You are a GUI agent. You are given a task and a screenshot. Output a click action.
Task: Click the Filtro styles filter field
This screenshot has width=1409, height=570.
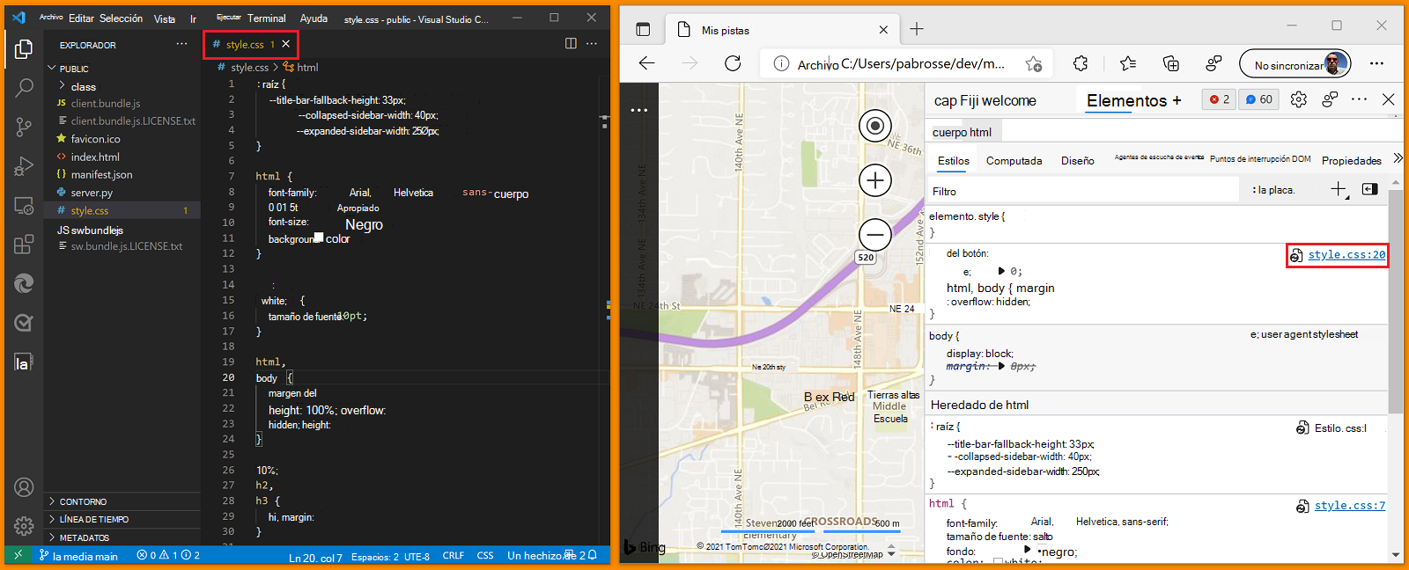click(1085, 190)
